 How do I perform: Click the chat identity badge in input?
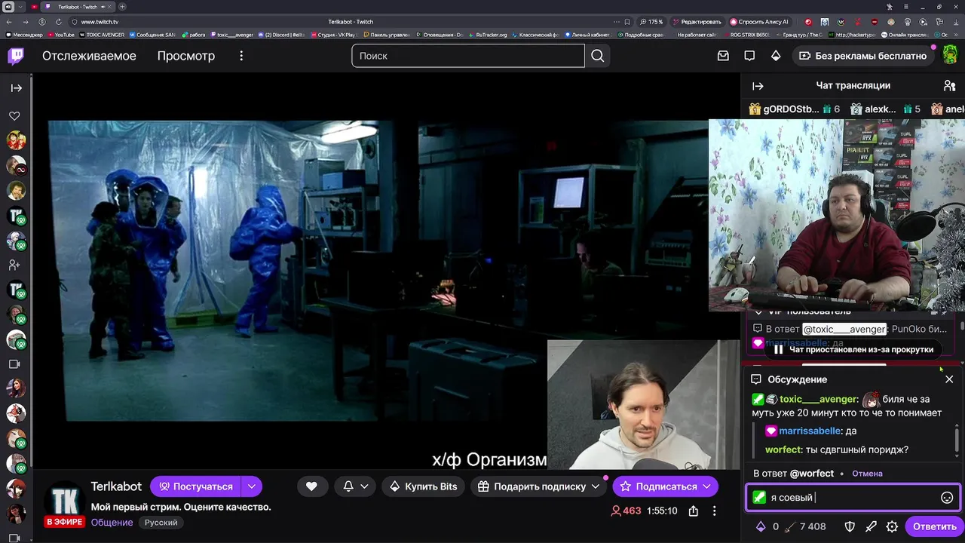point(759,498)
